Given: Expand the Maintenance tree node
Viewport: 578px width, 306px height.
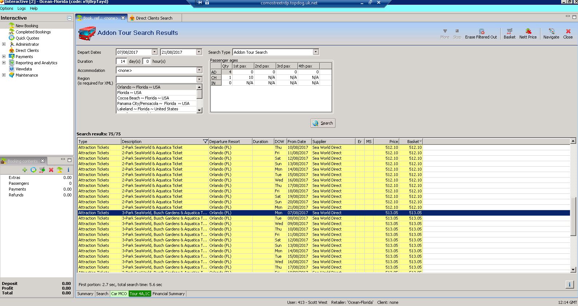Looking at the screenshot, I should [4, 75].
